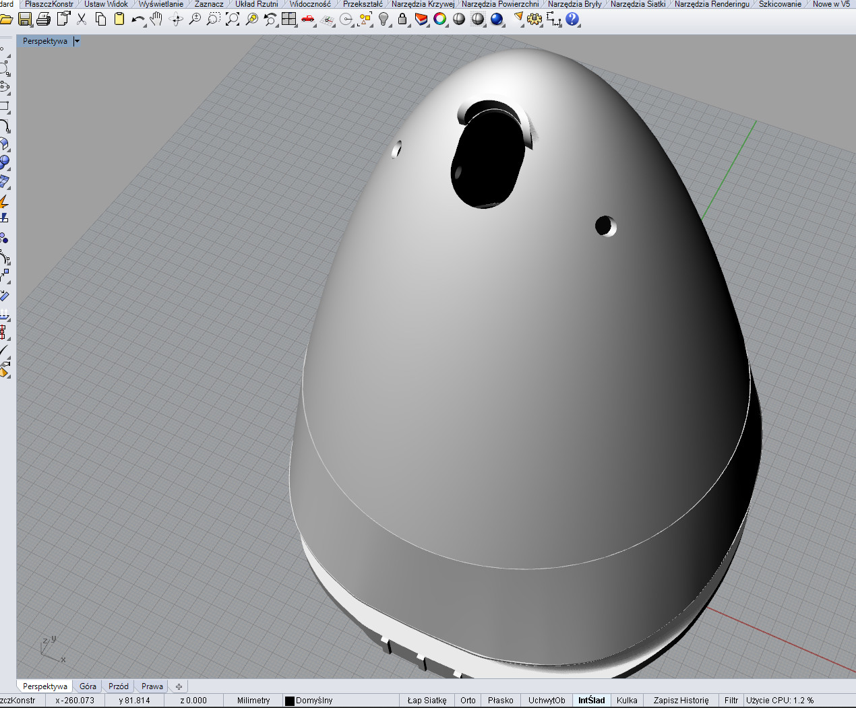The image size is (856, 708).
Task: Click the padlock Lock objects icon
Action: tap(402, 20)
